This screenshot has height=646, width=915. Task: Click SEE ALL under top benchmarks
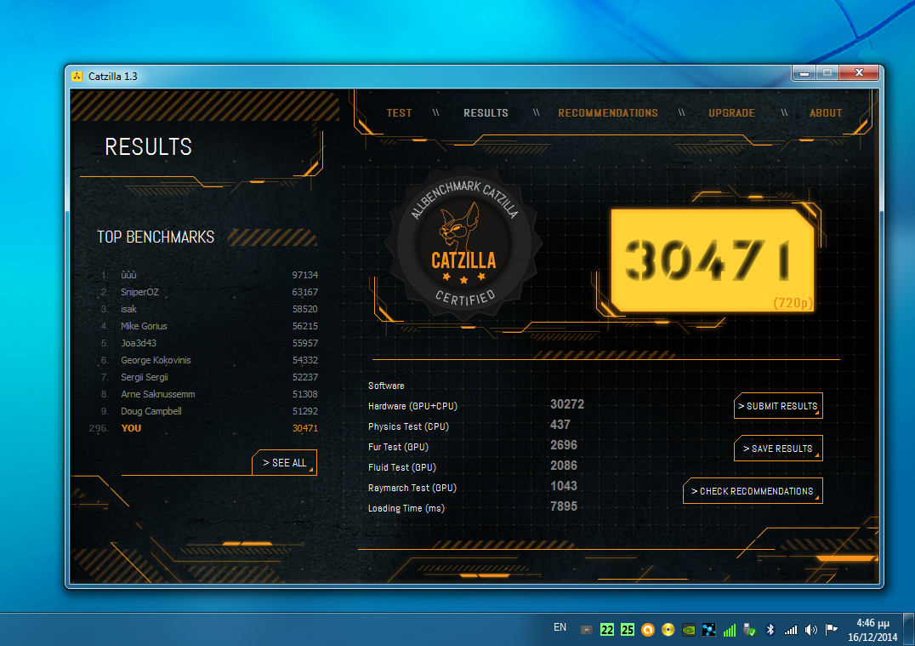tap(285, 463)
